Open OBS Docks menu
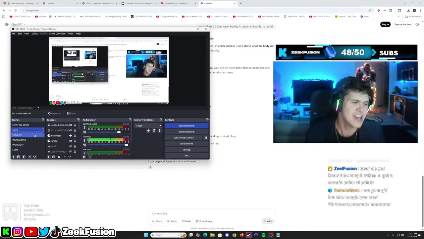The height and width of the screenshot is (239, 424). pos(34,34)
